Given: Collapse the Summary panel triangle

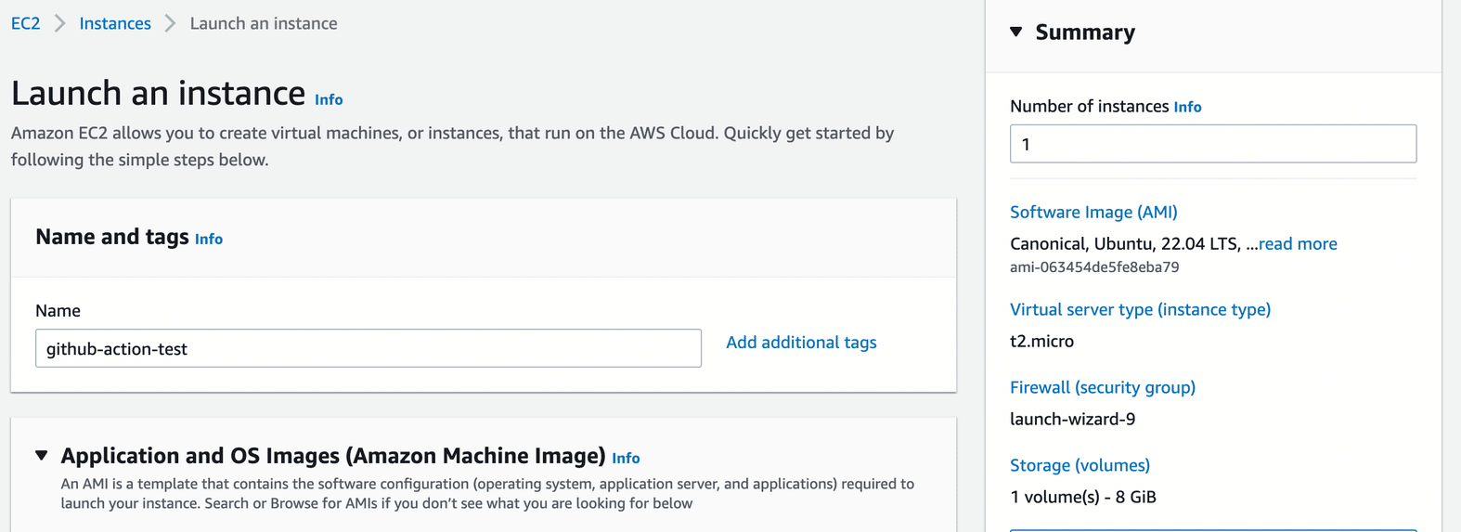Looking at the screenshot, I should (1016, 32).
